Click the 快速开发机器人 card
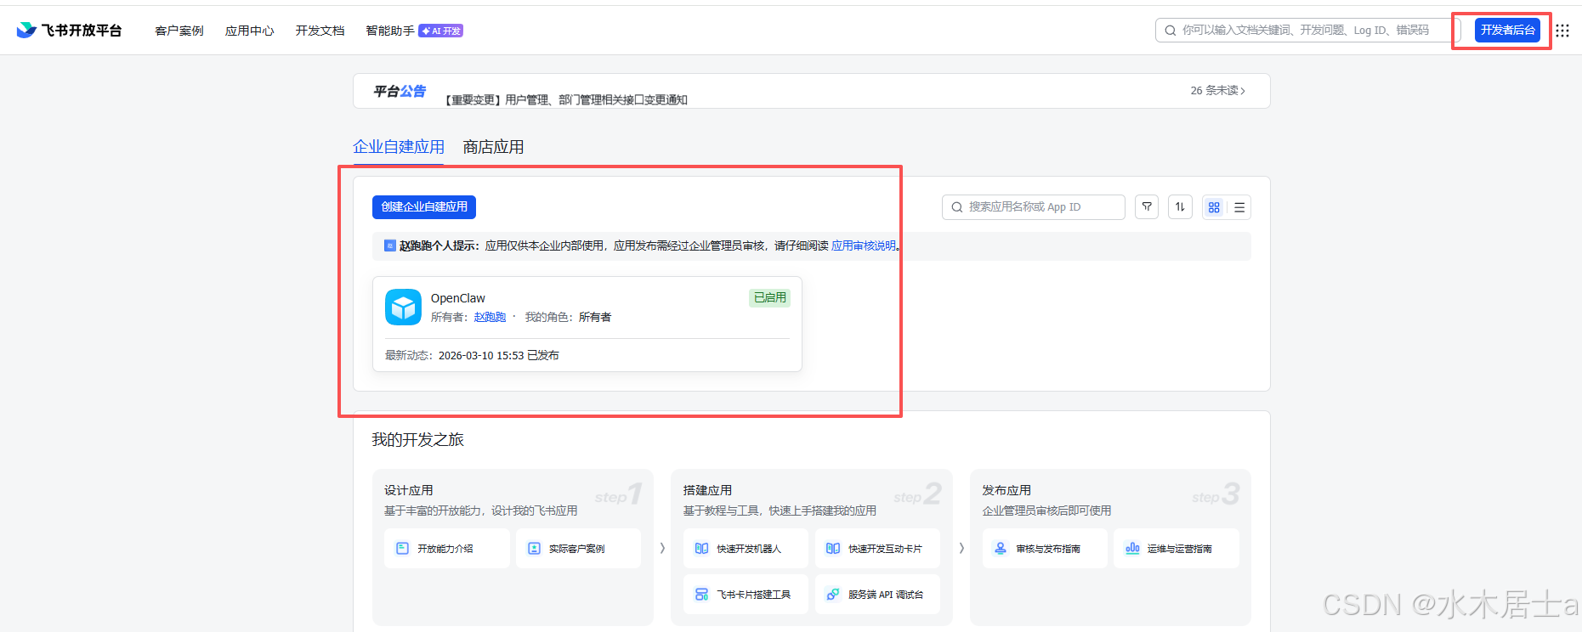 pyautogui.click(x=746, y=549)
